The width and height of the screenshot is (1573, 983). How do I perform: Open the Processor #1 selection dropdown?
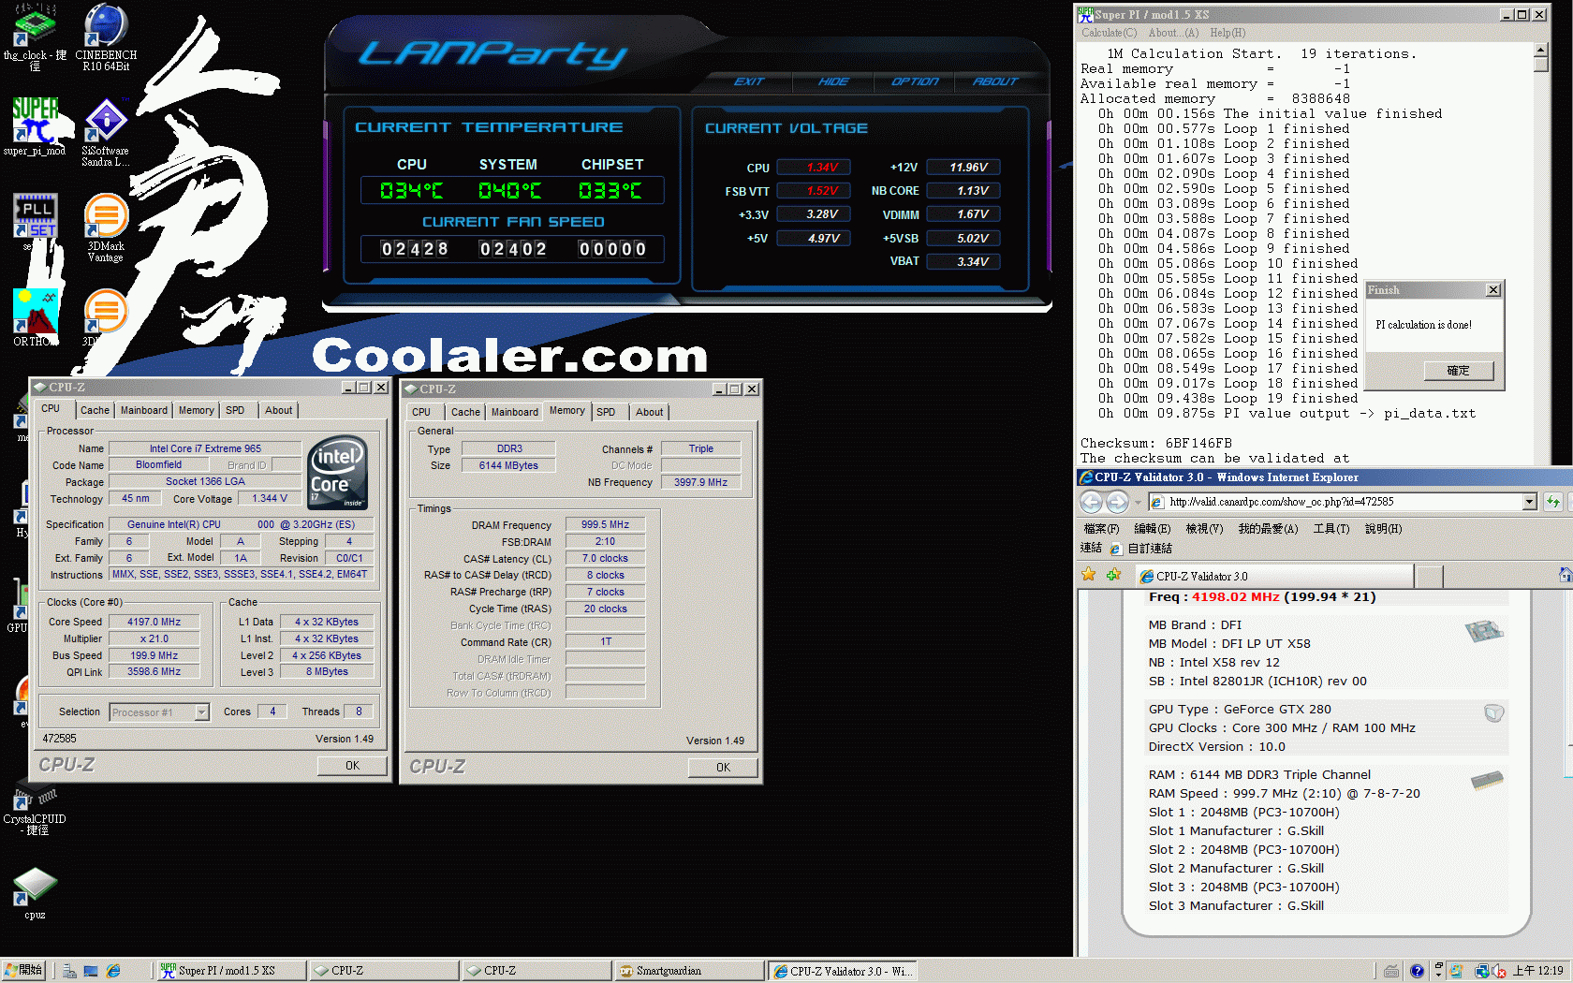pyautogui.click(x=201, y=712)
